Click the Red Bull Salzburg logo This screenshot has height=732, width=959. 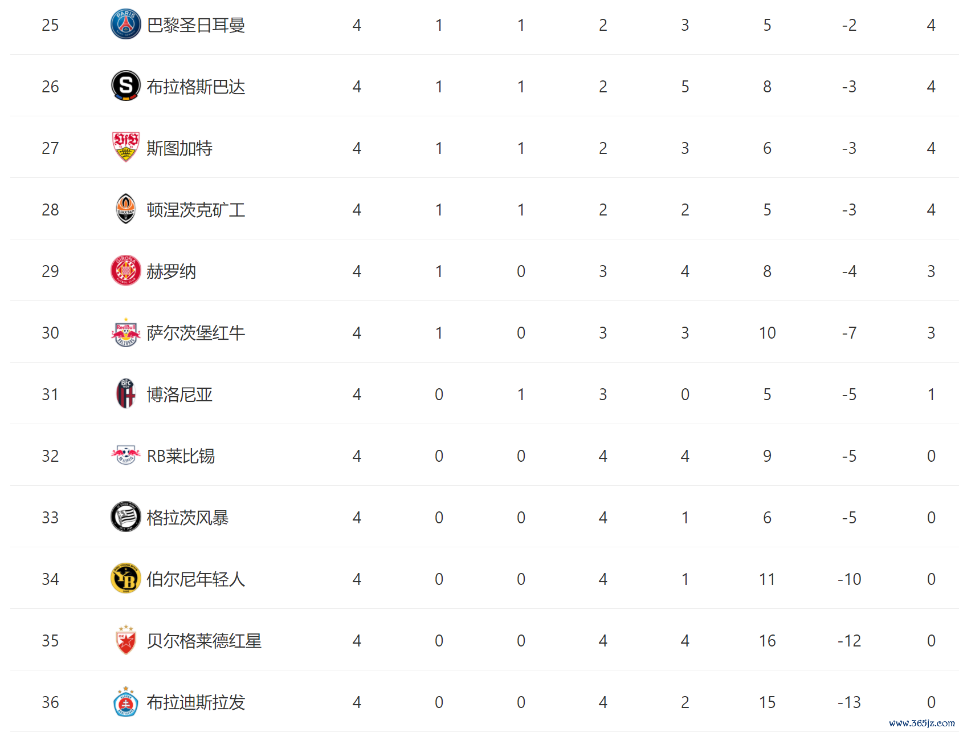125,332
